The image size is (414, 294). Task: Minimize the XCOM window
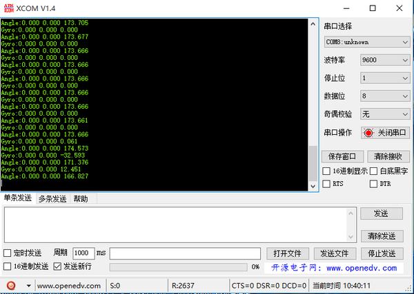point(346,8)
